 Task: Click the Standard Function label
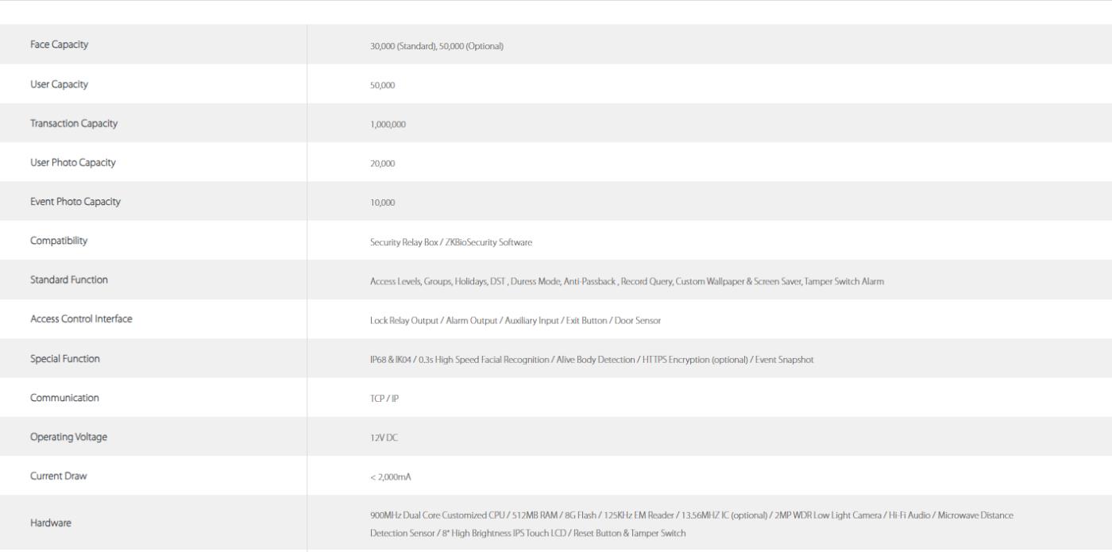pos(69,280)
